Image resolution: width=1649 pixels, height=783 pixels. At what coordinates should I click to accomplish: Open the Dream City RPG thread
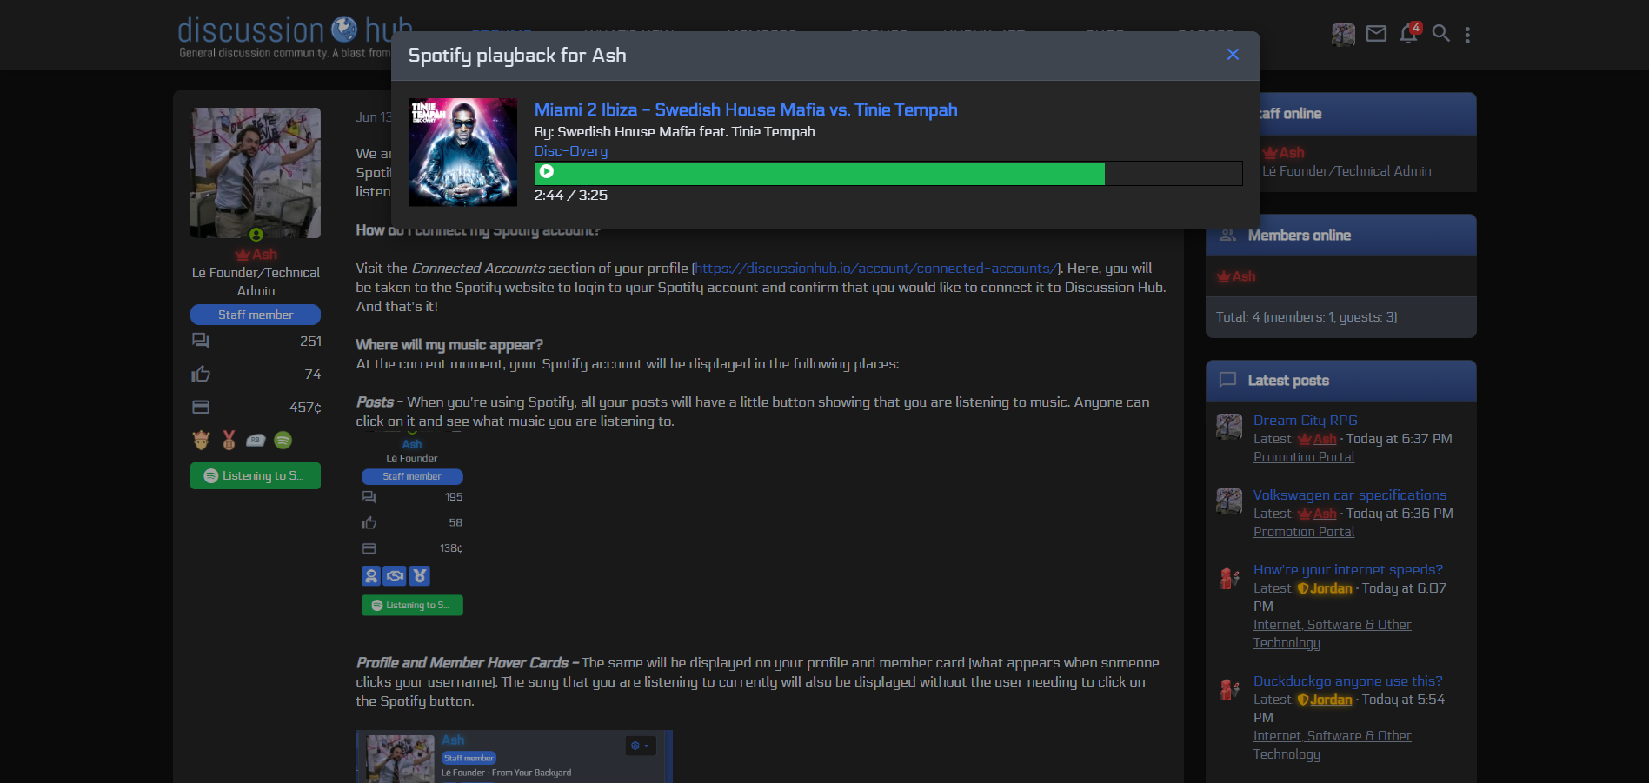point(1305,421)
